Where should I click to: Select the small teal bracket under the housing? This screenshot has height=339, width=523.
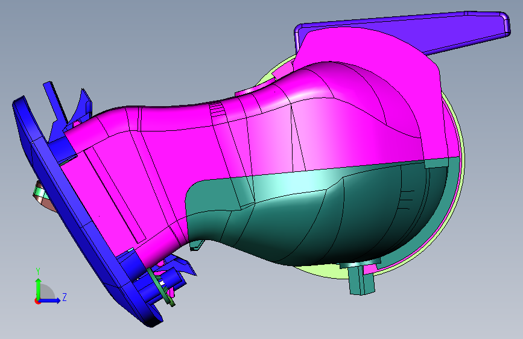click(361, 280)
